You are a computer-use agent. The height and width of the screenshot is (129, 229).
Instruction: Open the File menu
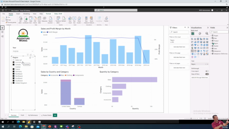(4, 14)
